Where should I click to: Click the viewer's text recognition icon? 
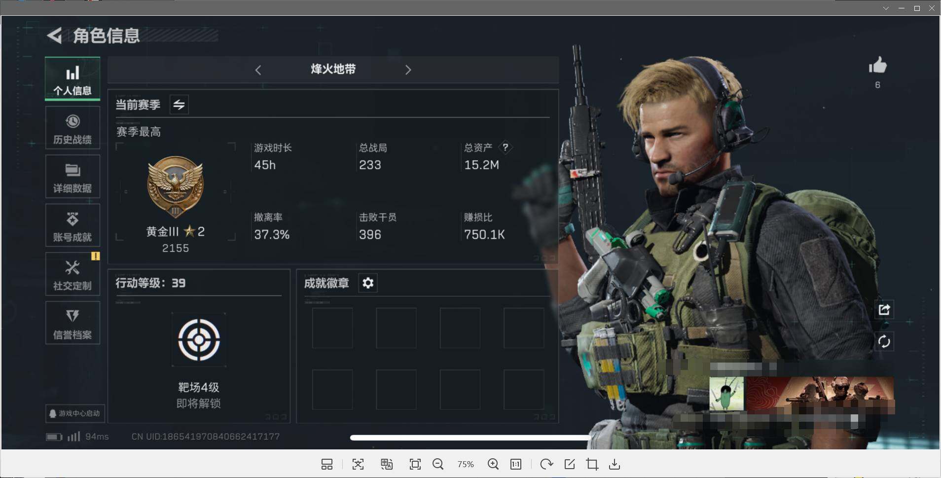click(358, 464)
